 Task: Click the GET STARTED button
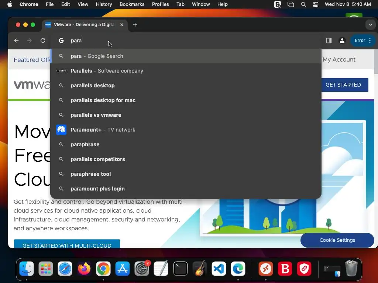[345, 85]
